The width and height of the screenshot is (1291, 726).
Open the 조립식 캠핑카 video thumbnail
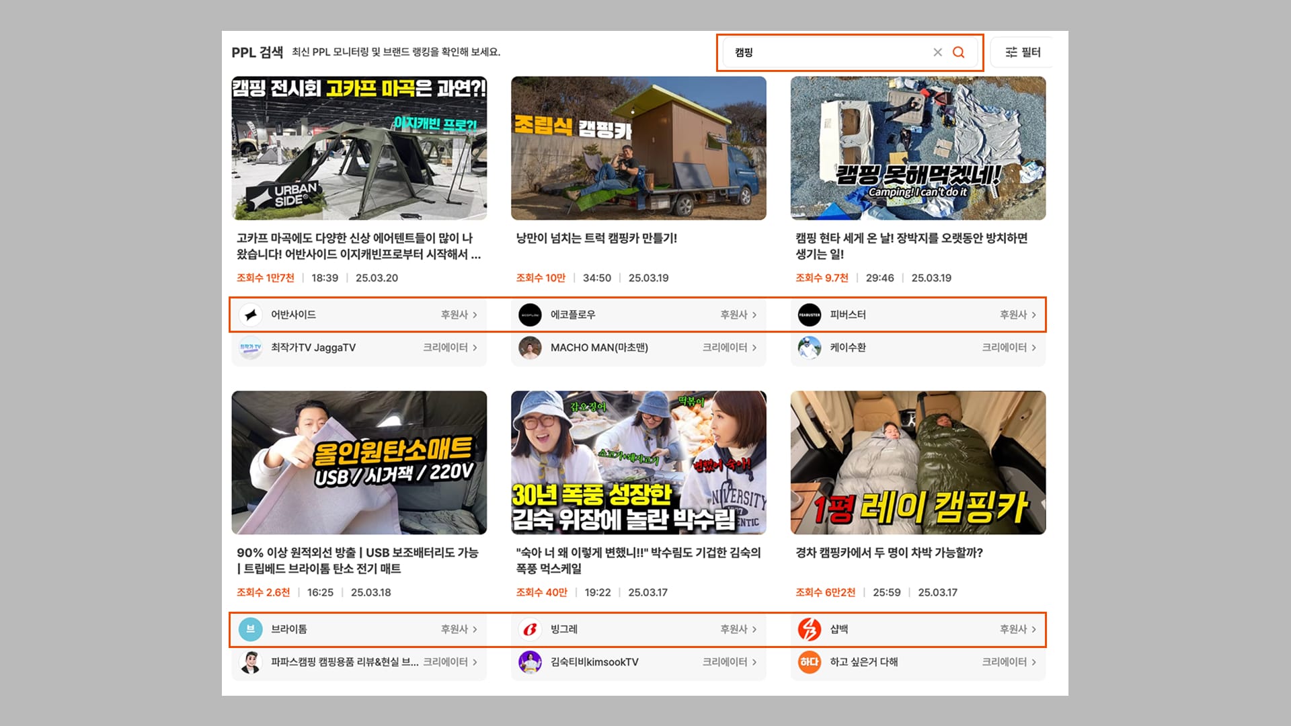(x=637, y=149)
